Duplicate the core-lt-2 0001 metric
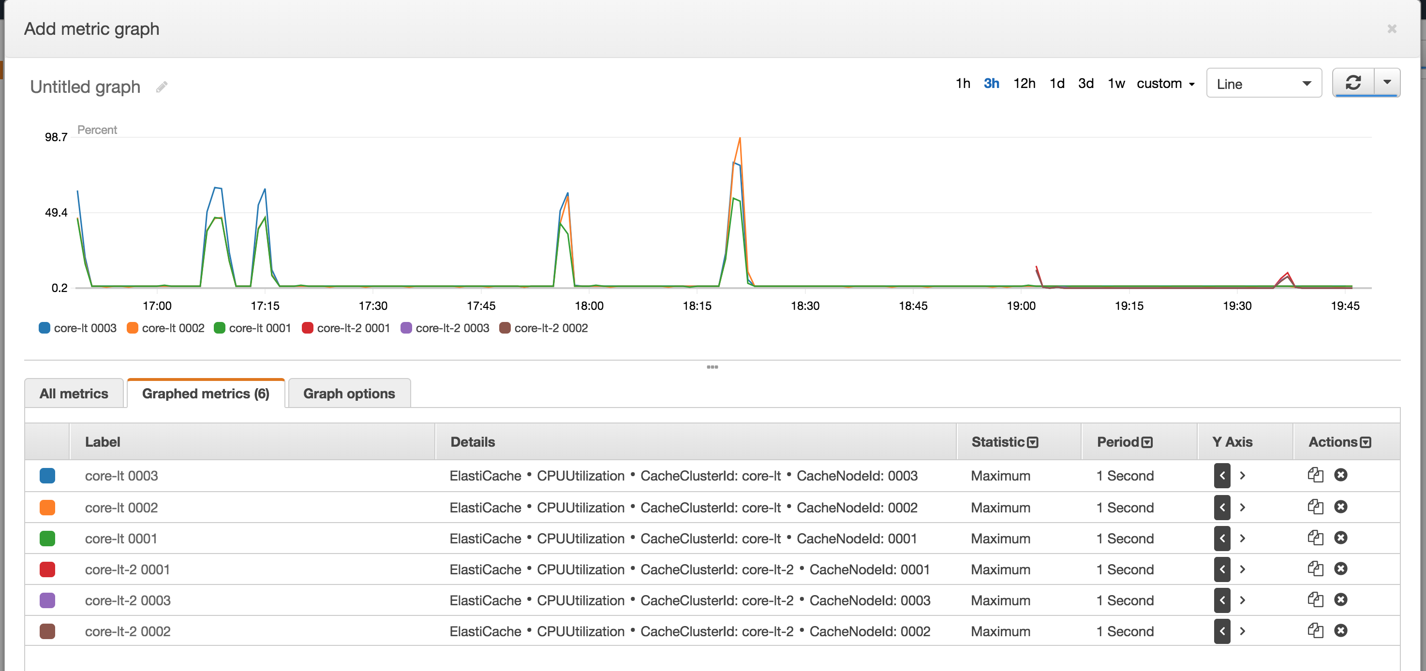This screenshot has height=671, width=1426. pyautogui.click(x=1316, y=569)
